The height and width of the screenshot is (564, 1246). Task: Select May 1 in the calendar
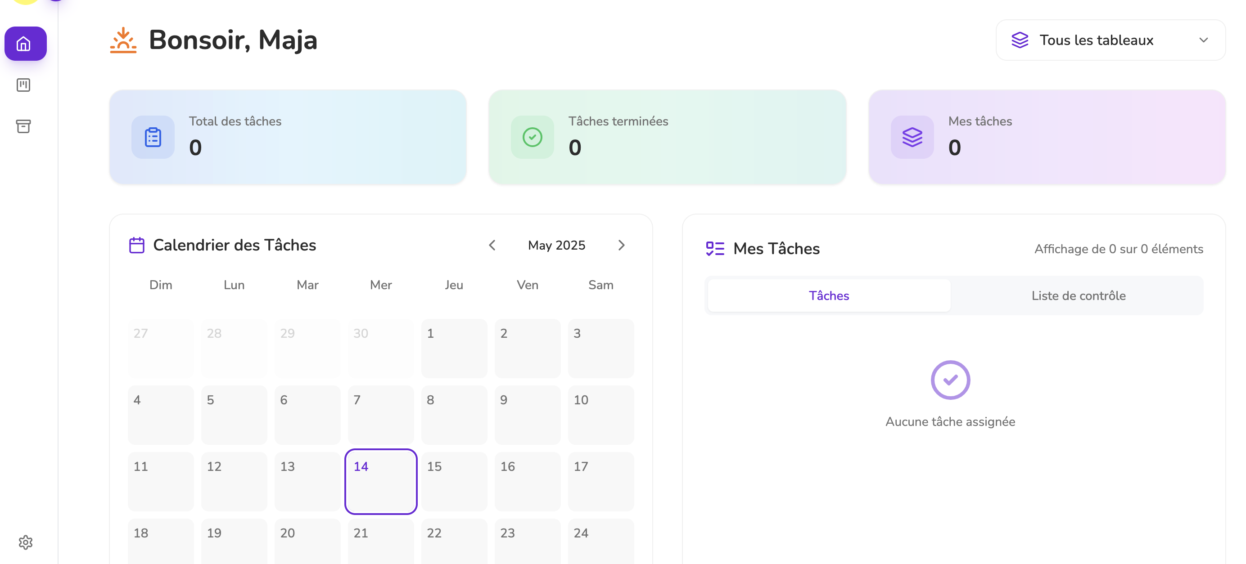[454, 349]
